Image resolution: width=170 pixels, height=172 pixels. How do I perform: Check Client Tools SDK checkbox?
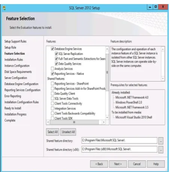point(53,118)
